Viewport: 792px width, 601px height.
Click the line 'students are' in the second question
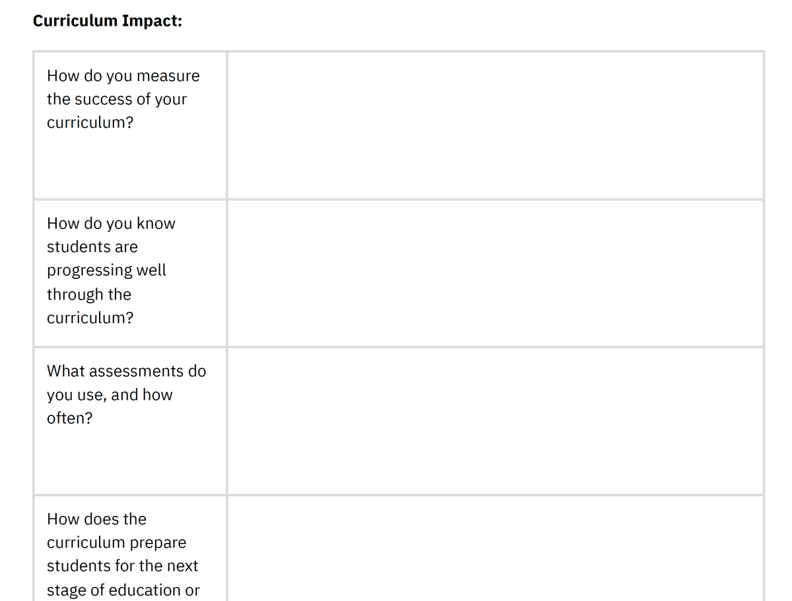click(92, 247)
